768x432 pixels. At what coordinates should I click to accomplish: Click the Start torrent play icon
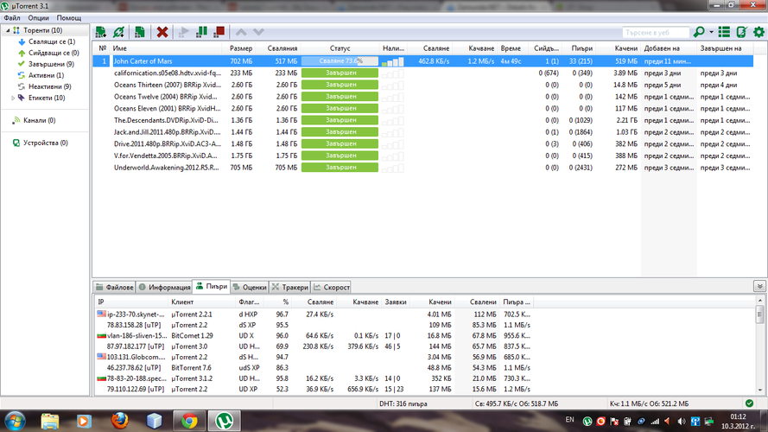[x=184, y=32]
